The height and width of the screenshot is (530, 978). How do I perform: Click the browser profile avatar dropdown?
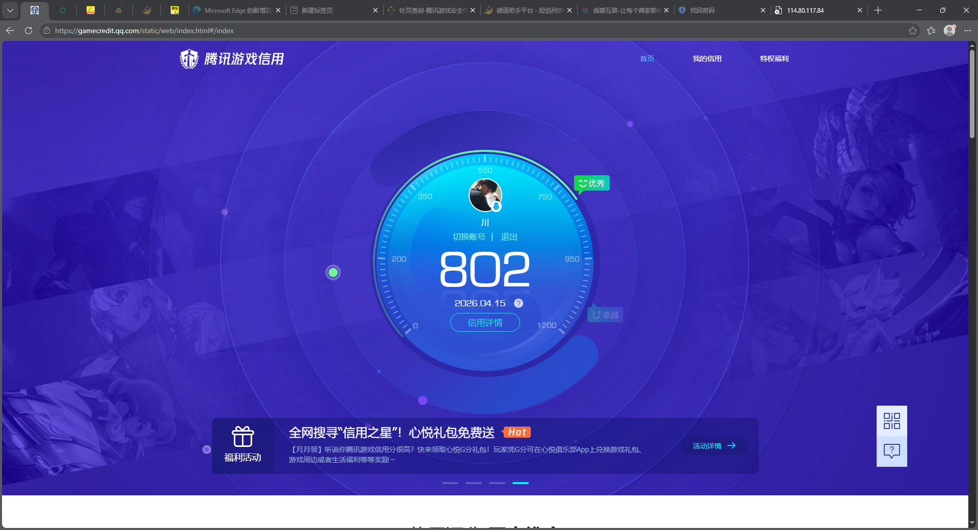[949, 31]
